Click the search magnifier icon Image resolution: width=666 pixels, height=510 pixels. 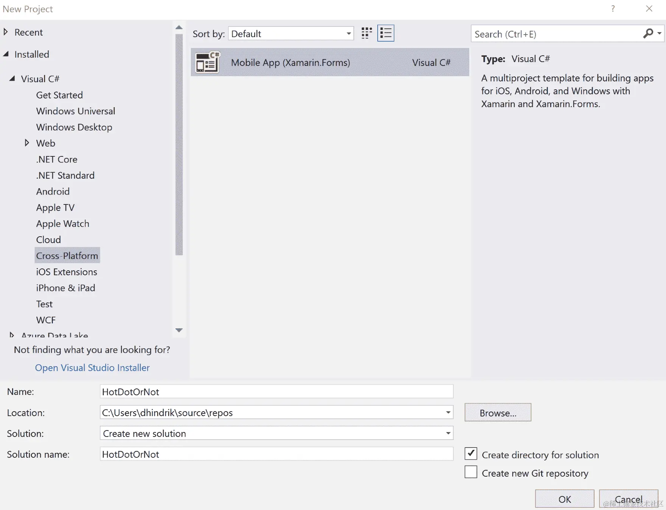tap(648, 34)
